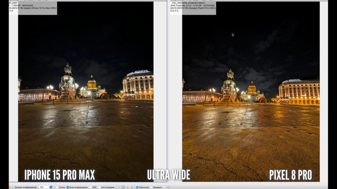Enable the Сетка checkbox
Viewport: 337px width, 189px height.
[57, 187]
